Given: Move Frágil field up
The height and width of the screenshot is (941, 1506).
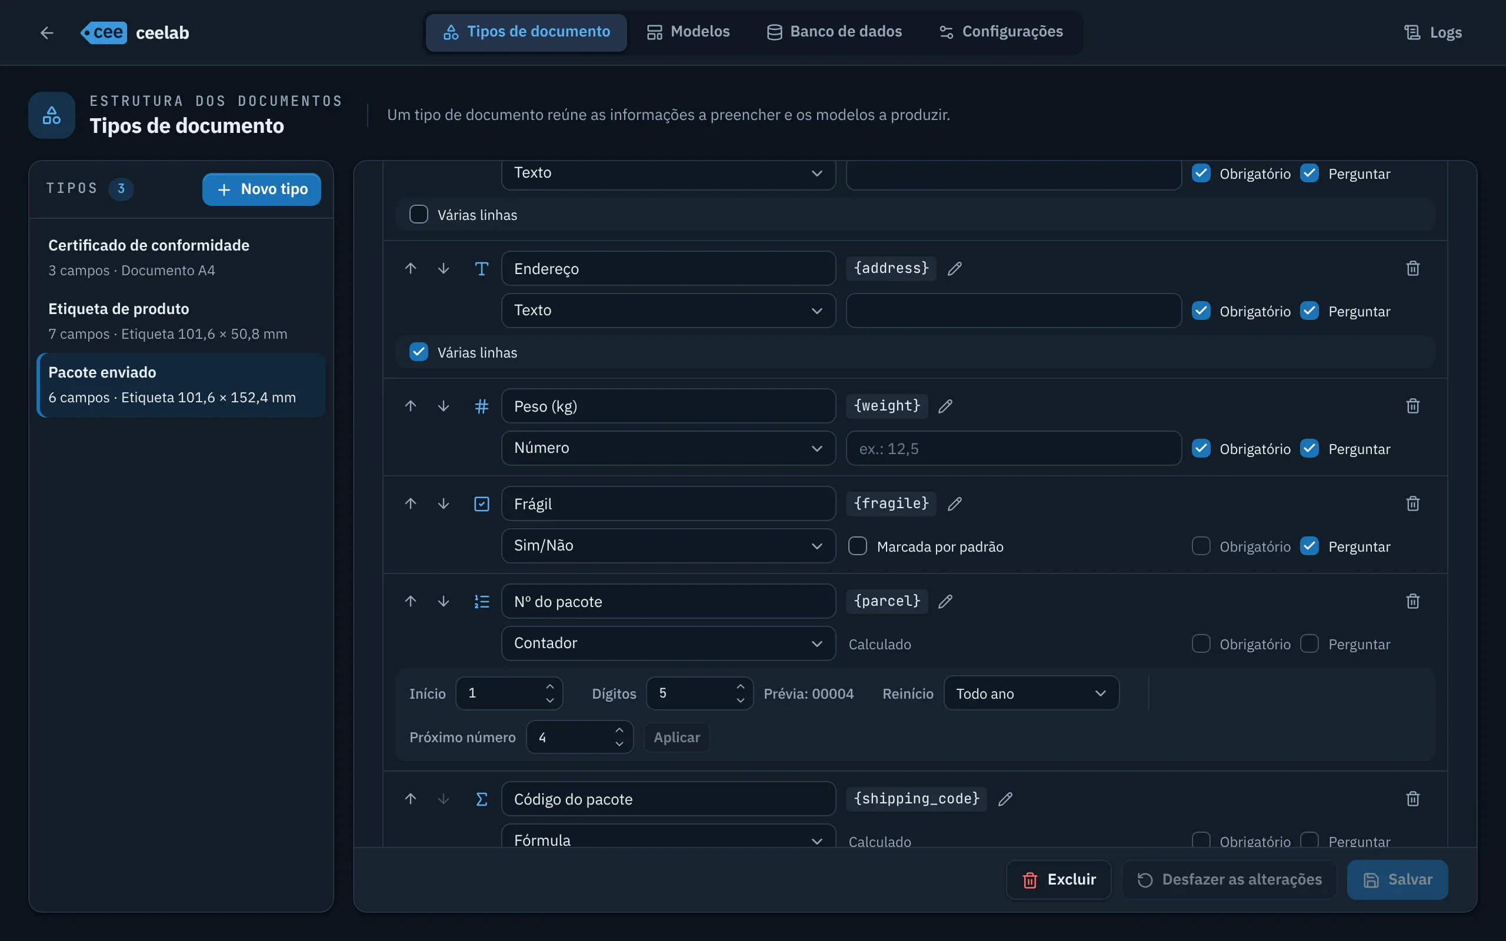Looking at the screenshot, I should tap(410, 503).
